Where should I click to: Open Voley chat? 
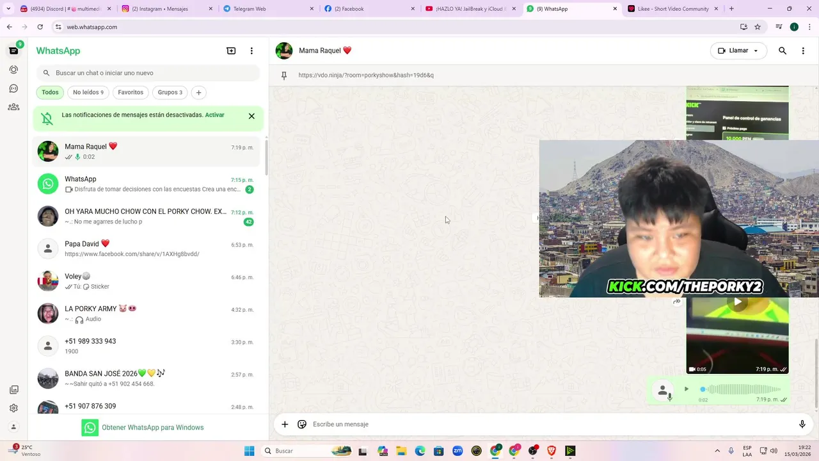[147, 281]
